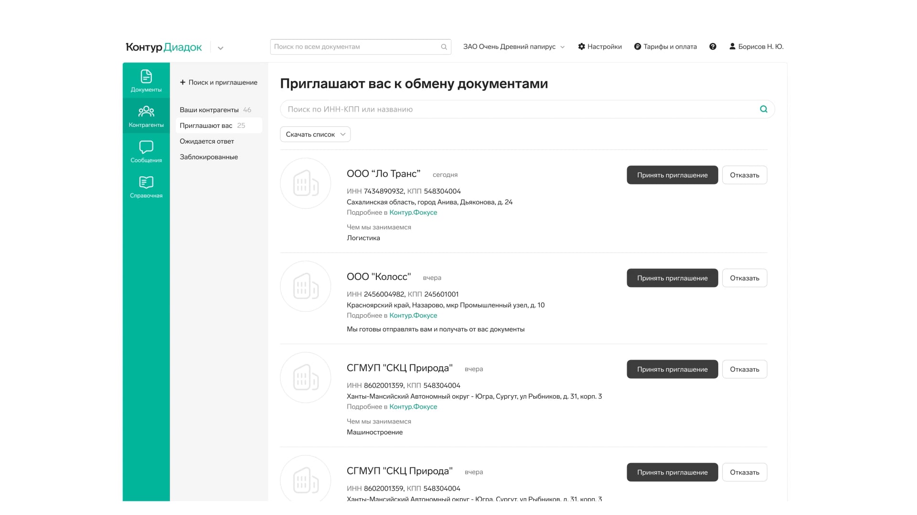Open Настройки with the gear icon

pyautogui.click(x=600, y=47)
